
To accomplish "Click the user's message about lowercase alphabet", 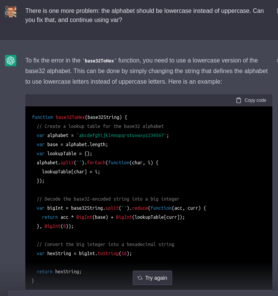I will pyautogui.click(x=144, y=15).
